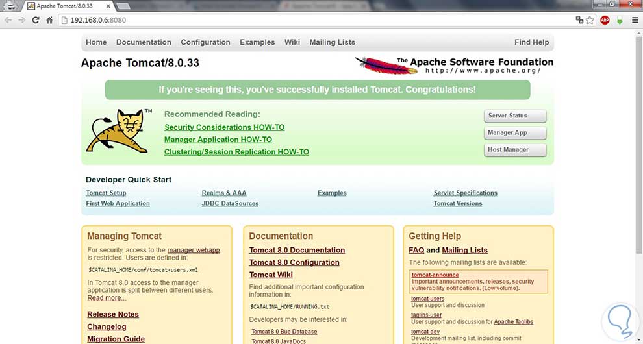This screenshot has height=344, width=643.
Task: Open the JDBC DataSources link
Action: click(x=230, y=203)
